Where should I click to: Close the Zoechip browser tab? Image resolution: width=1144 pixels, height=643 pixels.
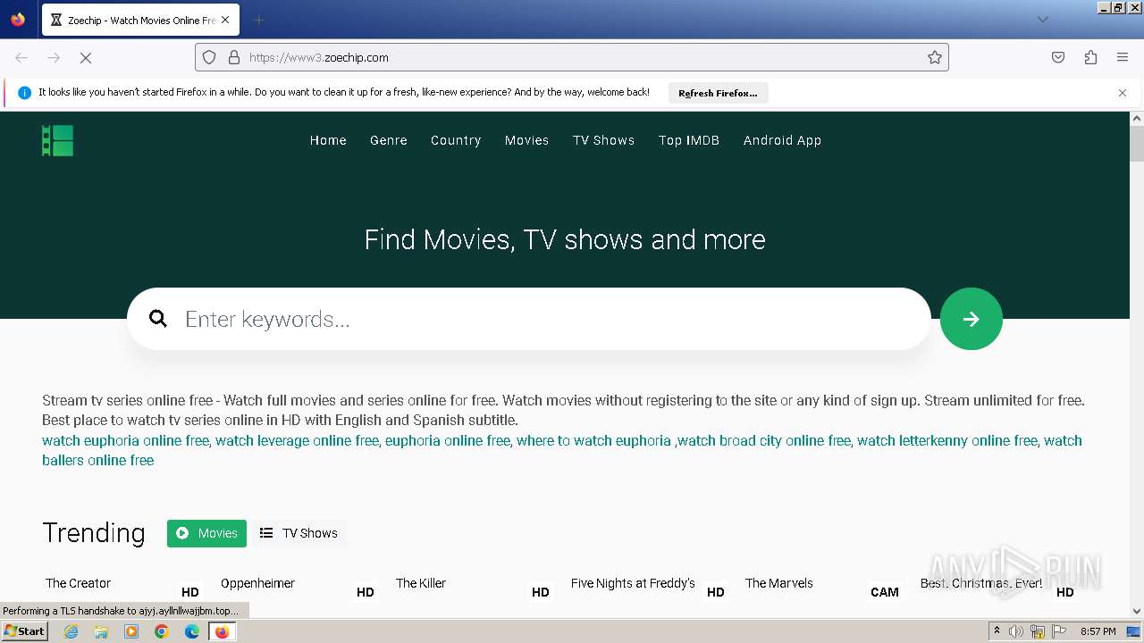[225, 20]
